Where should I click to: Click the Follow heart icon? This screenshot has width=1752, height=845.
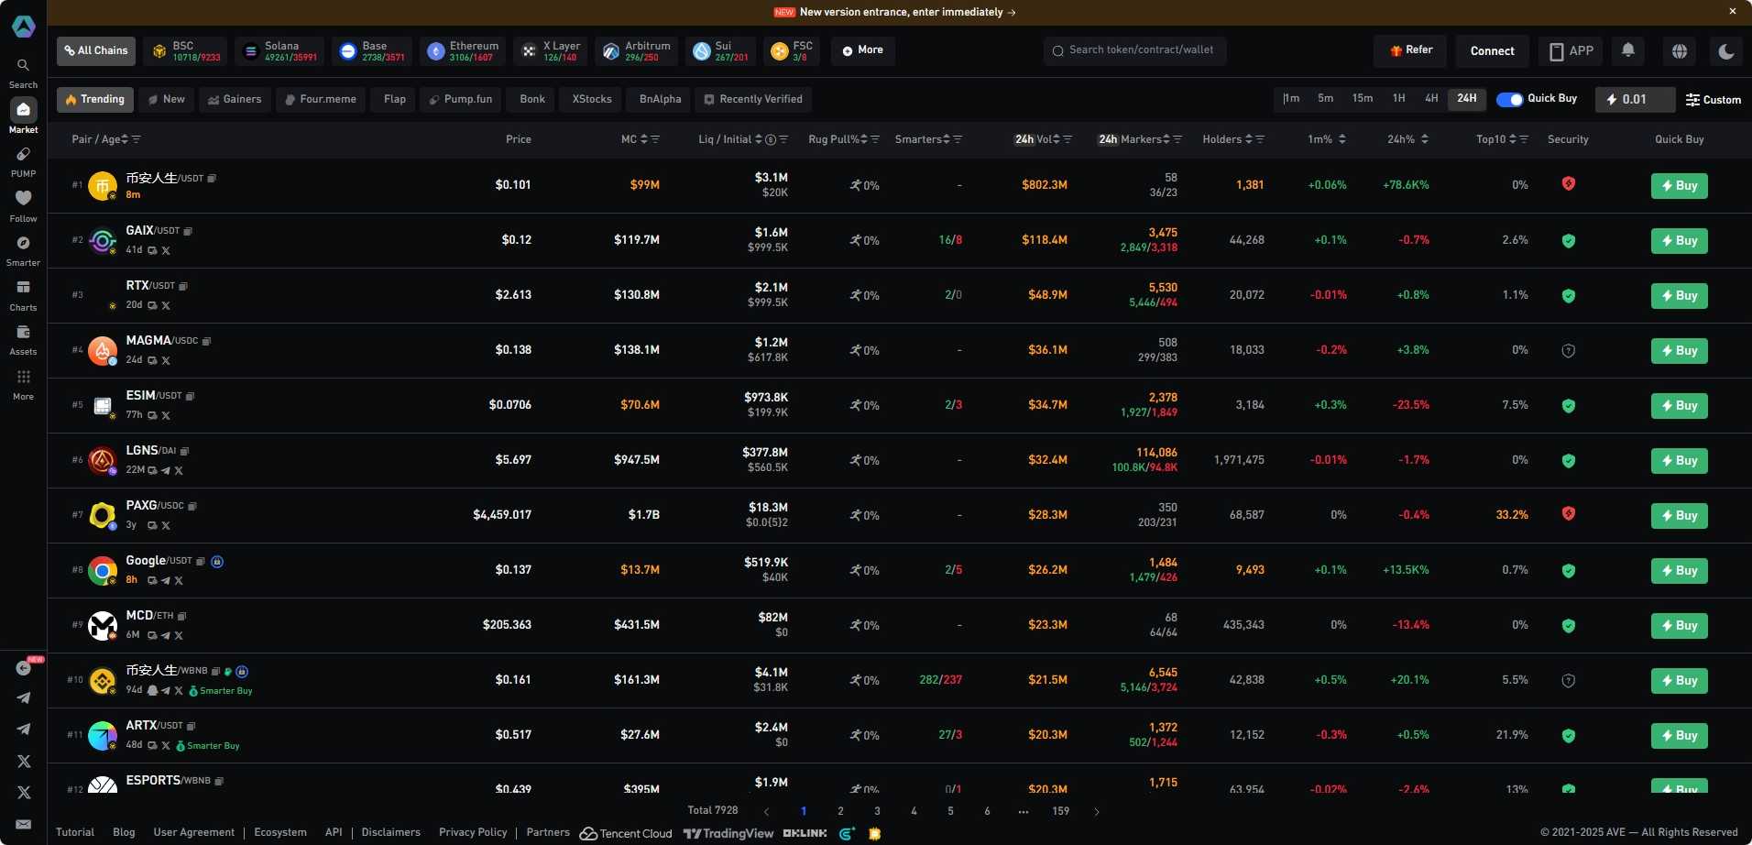point(23,199)
